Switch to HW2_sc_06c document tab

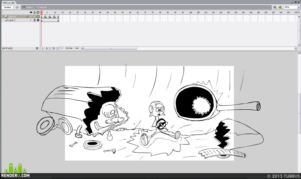9,3
